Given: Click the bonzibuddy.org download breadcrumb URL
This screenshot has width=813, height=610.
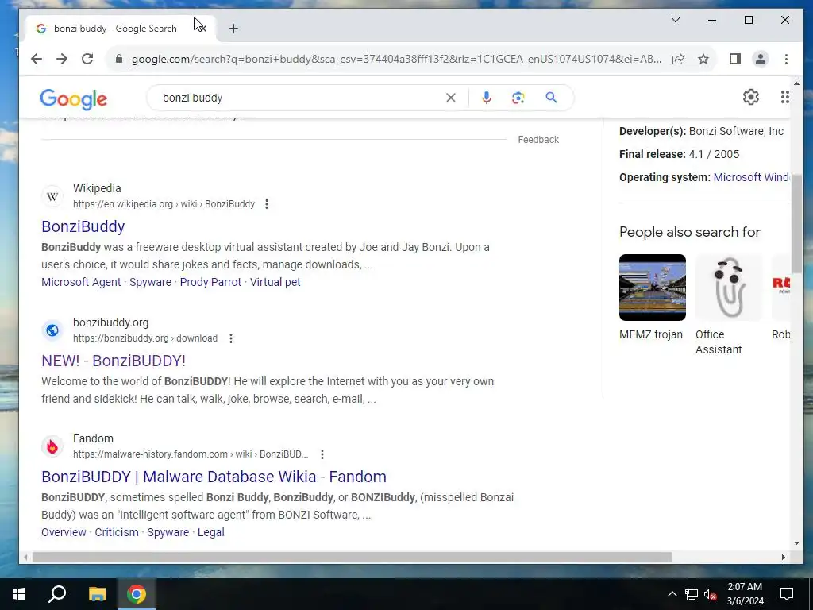Looking at the screenshot, I should pos(145,338).
